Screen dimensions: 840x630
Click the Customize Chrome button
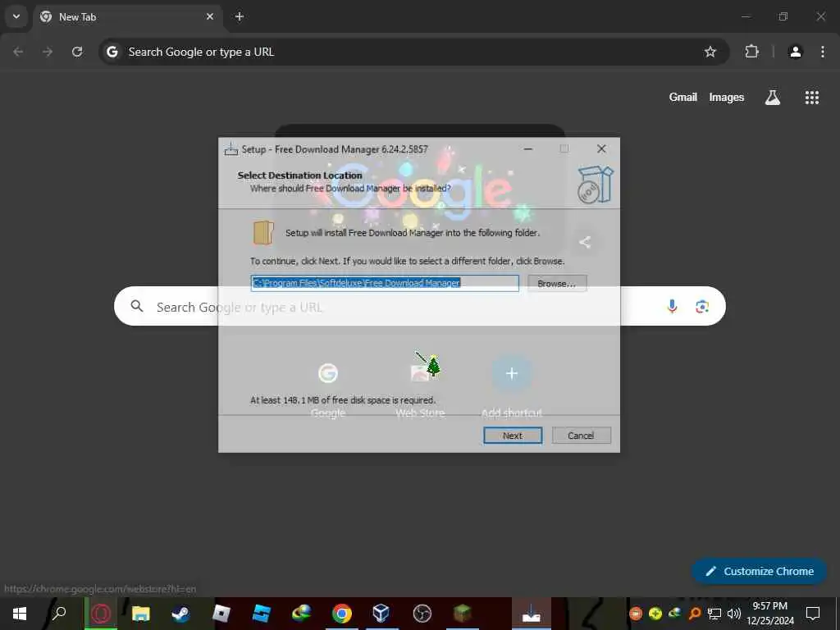[759, 571]
